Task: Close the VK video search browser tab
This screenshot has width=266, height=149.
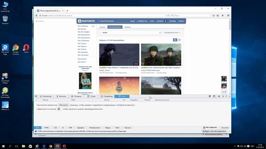Action: [63, 11]
